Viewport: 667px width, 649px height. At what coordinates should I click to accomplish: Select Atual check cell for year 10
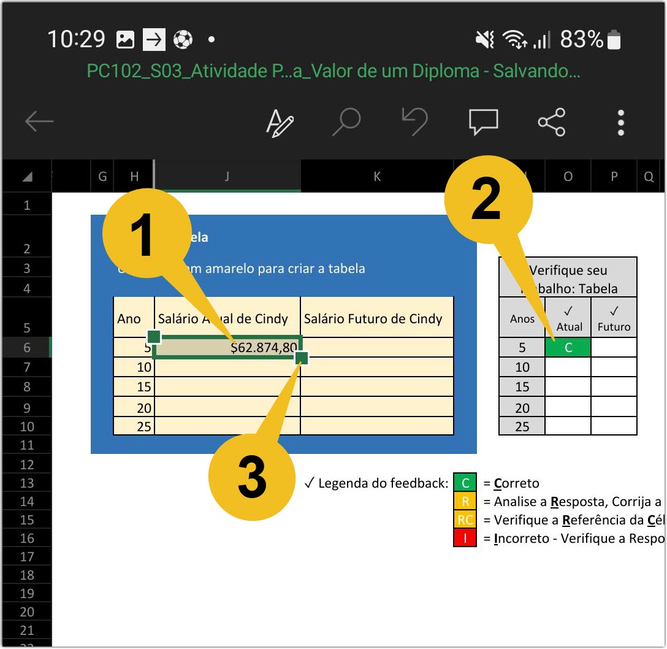568,367
